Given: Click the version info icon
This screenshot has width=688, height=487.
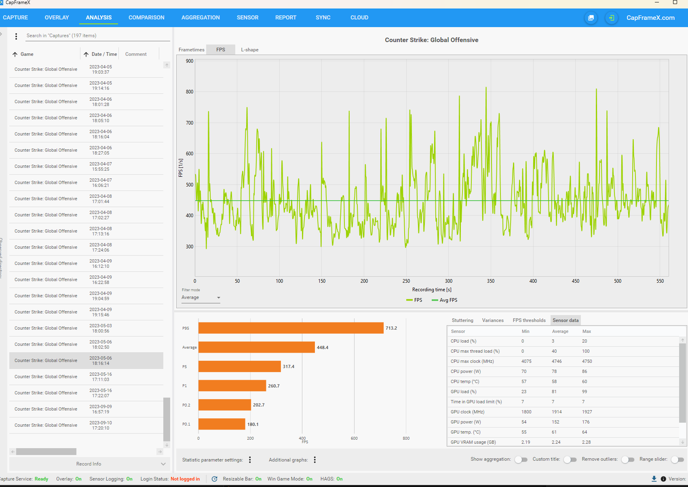Looking at the screenshot, I should coord(663,479).
